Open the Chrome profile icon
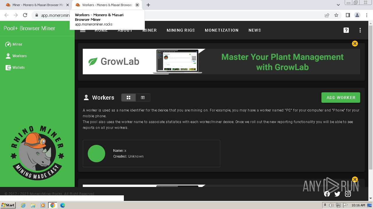This screenshot has width=373, height=209. coord(357,15)
